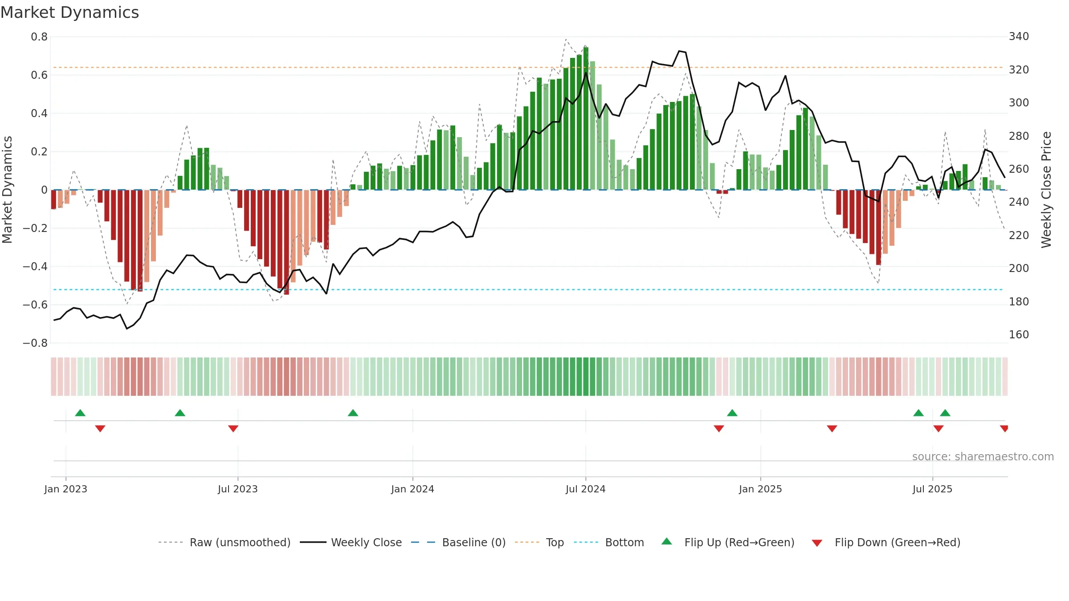Click the 300 tick on right price axis
Viewport: 1069px width, 601px height.
(1019, 103)
